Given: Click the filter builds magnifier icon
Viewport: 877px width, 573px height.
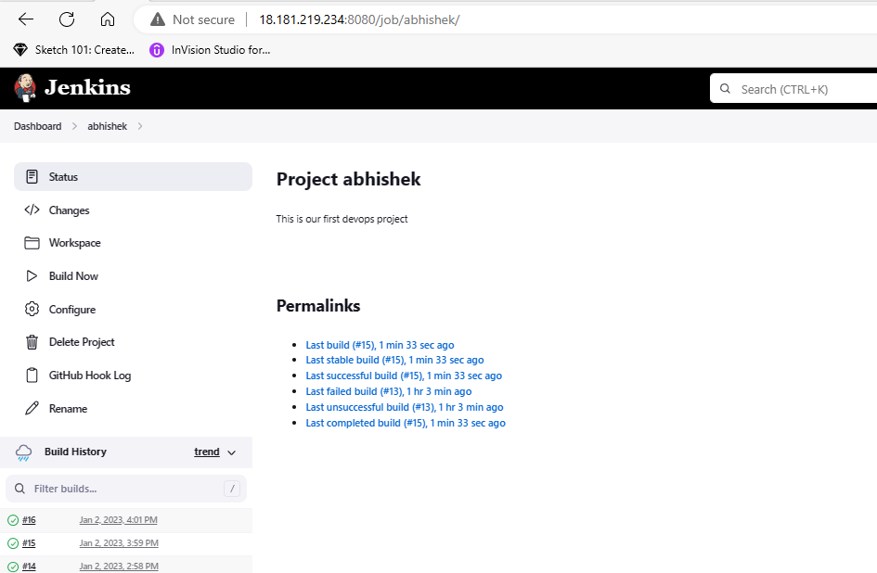Looking at the screenshot, I should coord(19,489).
